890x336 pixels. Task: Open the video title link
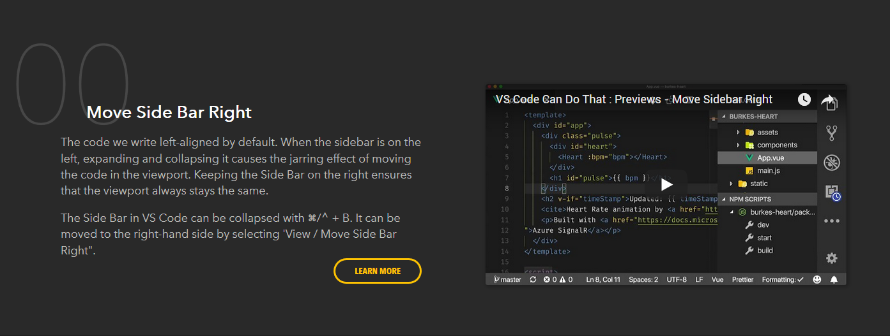pyautogui.click(x=634, y=99)
